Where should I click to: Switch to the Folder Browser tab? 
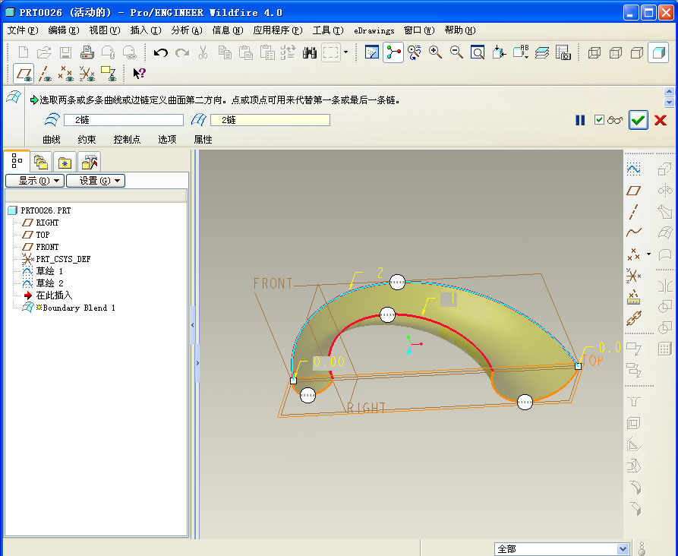[x=41, y=163]
